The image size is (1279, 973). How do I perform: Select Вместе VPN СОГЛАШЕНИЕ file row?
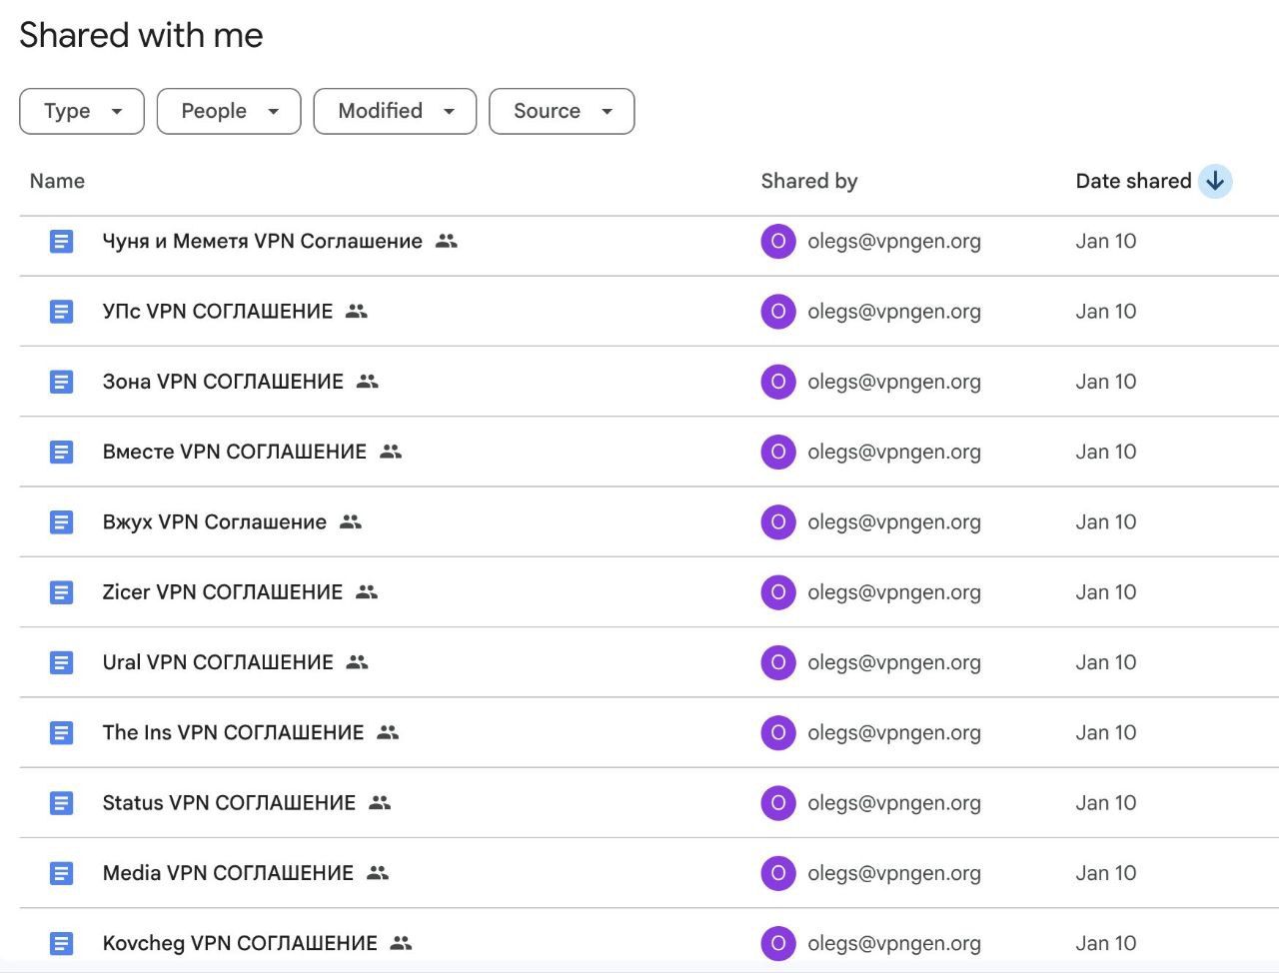point(234,452)
